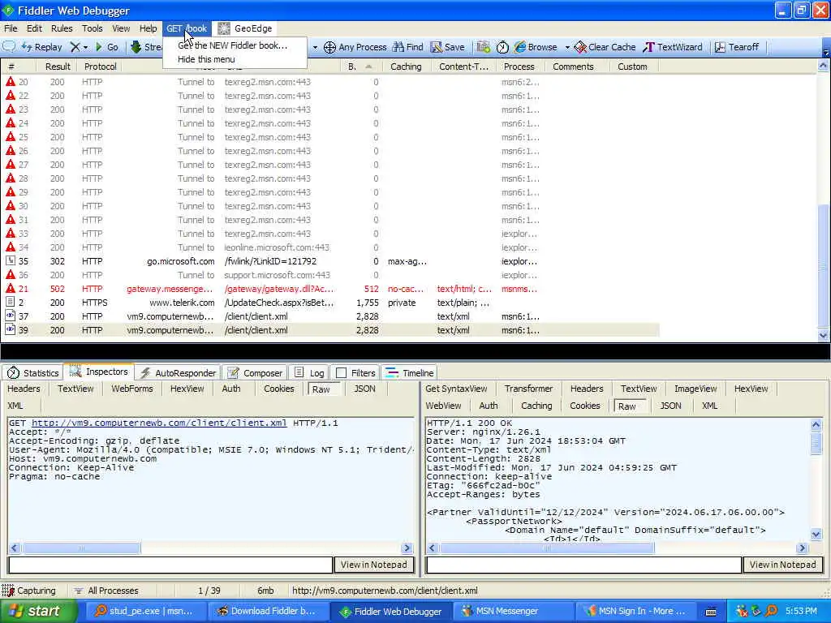Click the timer stopwatch toolbar icon

(502, 47)
